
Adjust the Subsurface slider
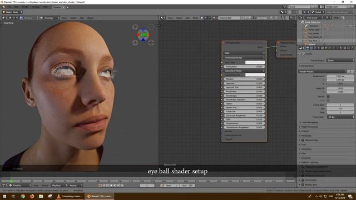tap(244, 67)
